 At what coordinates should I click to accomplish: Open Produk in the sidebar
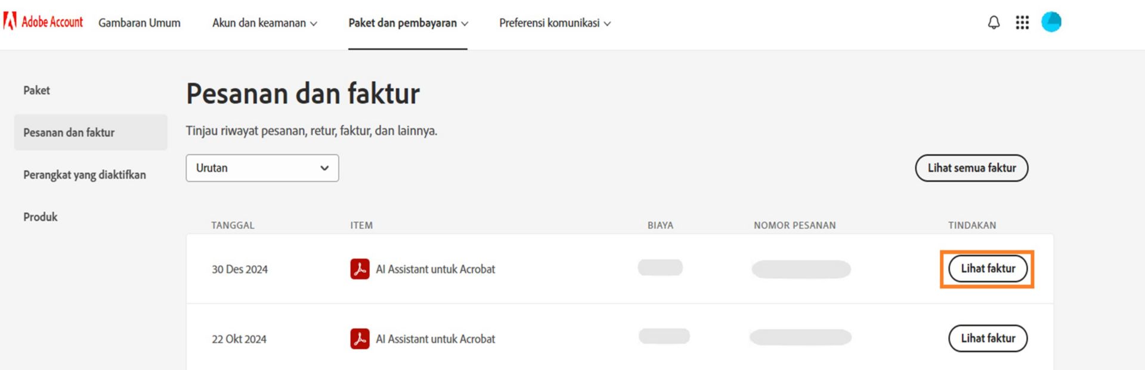click(x=41, y=217)
